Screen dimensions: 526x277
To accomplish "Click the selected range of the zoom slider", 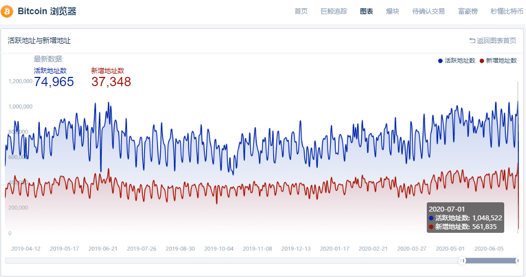I will tap(490, 261).
